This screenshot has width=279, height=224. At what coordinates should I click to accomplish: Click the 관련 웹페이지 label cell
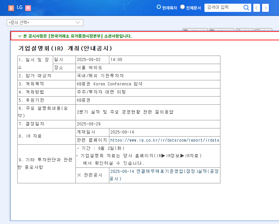tap(92, 140)
